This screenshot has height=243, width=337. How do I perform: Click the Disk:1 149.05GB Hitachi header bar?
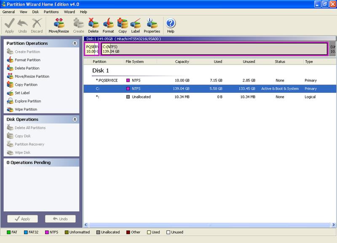tap(210, 39)
